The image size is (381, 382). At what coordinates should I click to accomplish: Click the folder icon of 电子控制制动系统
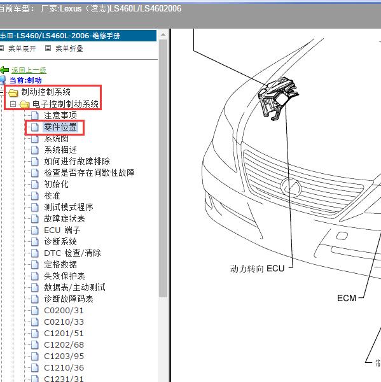(24, 104)
